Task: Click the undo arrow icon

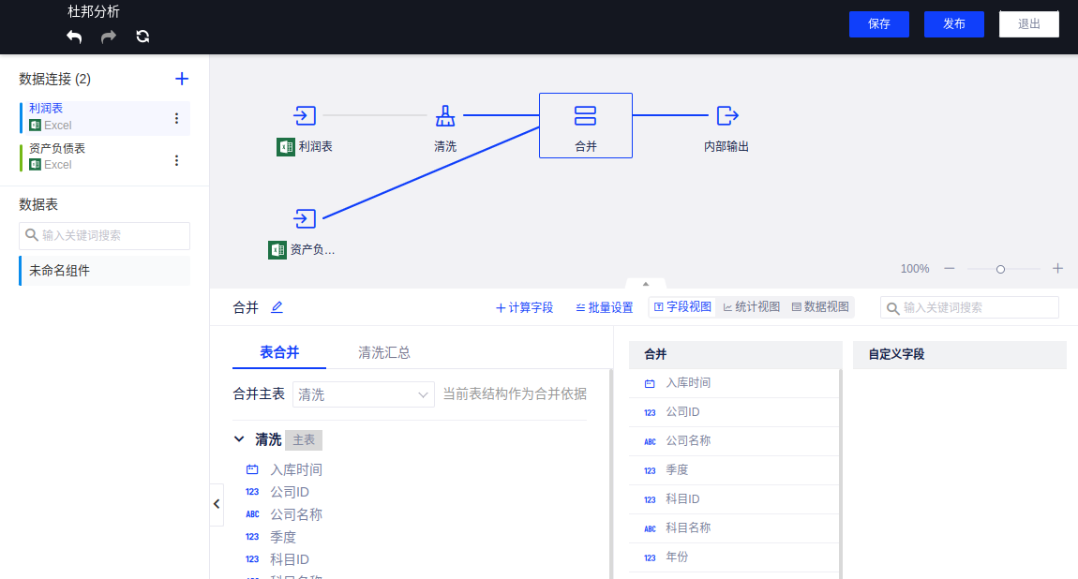Action: (x=74, y=37)
